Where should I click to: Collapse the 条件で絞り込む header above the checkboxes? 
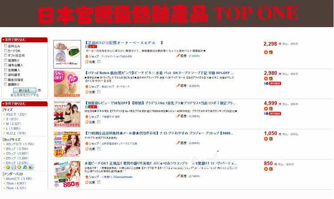[24, 40]
